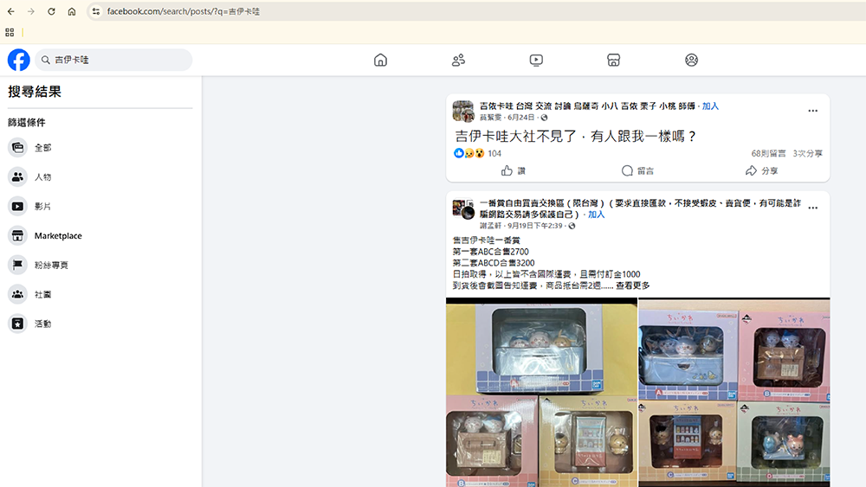Open 一番賞自由買賣交換區 group name link
Viewport: 866px width, 487px height.
[x=640, y=208]
